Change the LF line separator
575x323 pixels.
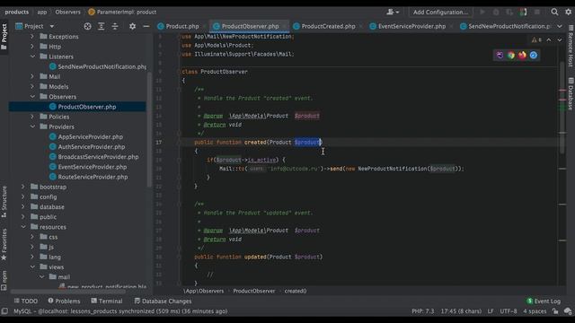click(x=491, y=311)
